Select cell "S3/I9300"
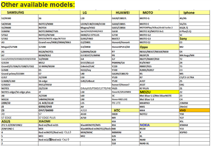Viewport: 211px width, 146px height. (x=20, y=18)
